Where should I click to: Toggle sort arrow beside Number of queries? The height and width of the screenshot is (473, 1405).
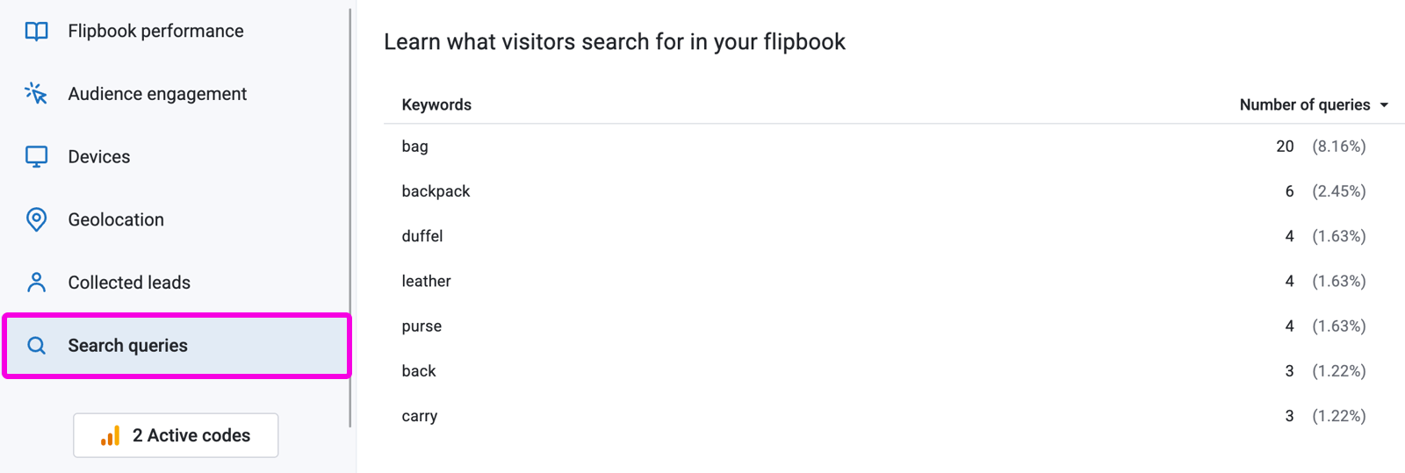click(x=1384, y=105)
